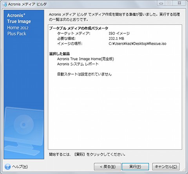Minimize the Acronis media builder window

pos(161,3)
